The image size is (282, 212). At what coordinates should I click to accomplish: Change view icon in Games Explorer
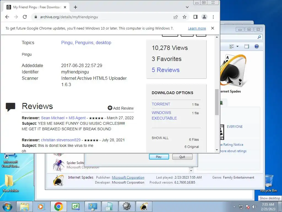click(232, 46)
